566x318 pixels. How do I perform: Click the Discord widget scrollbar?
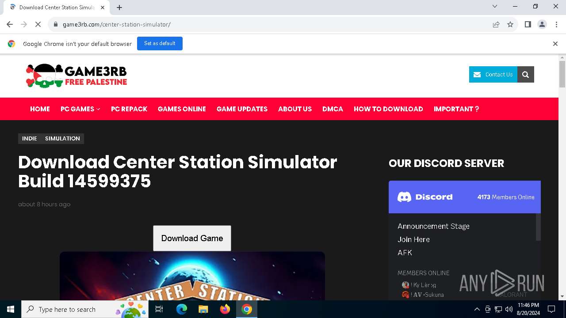[538, 227]
